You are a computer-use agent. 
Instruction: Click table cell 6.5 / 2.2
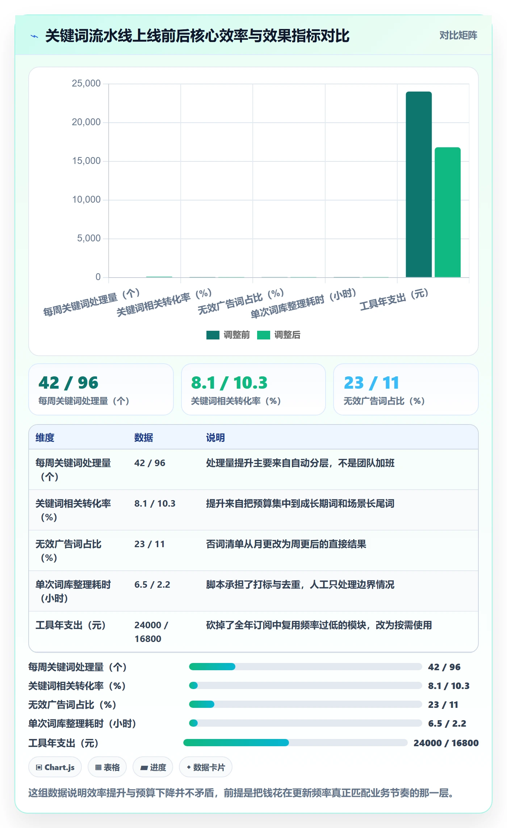(152, 584)
